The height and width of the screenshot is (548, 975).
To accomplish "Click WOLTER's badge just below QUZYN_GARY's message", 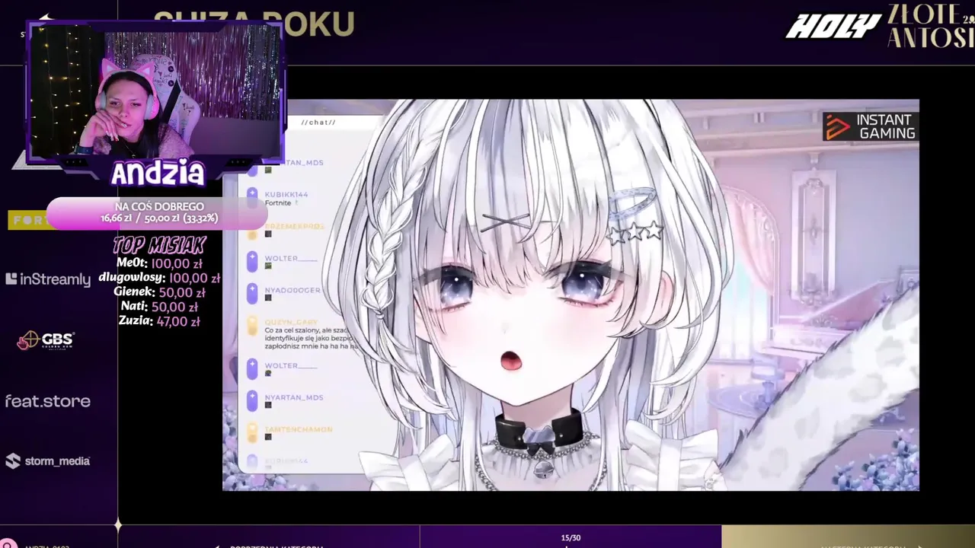I will point(253,368).
